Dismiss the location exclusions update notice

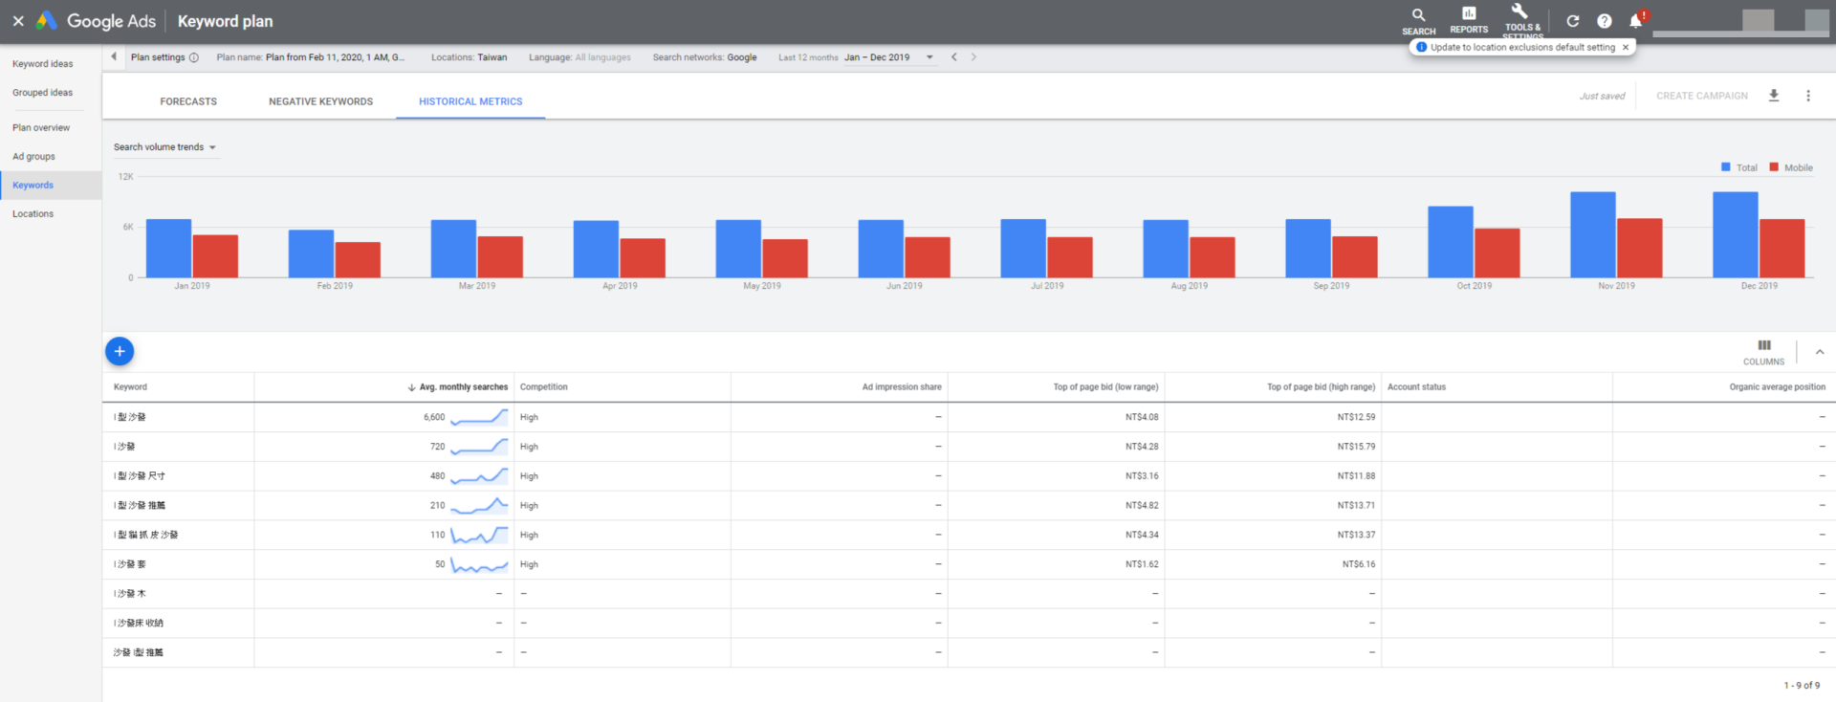coord(1626,47)
